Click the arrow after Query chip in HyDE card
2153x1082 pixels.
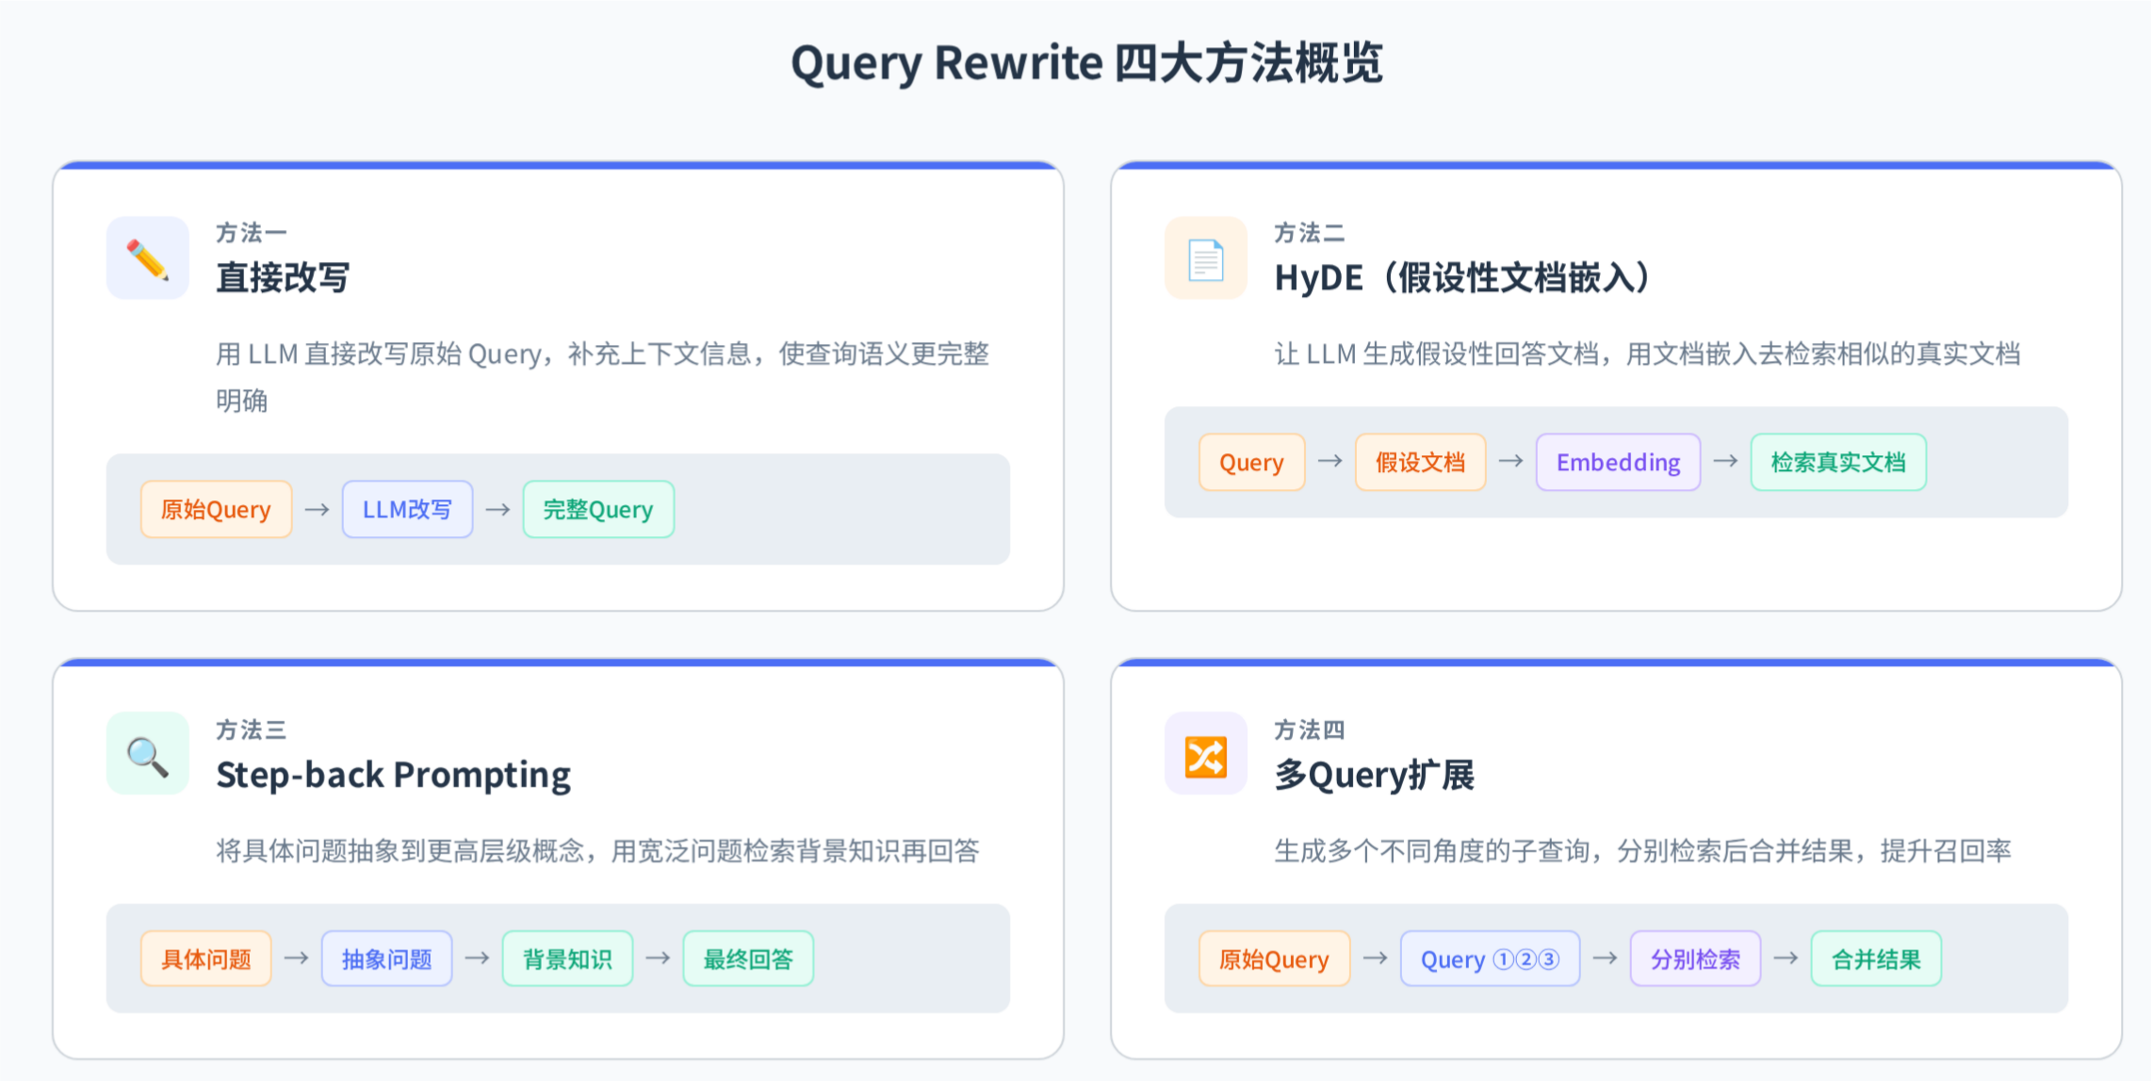click(1330, 461)
